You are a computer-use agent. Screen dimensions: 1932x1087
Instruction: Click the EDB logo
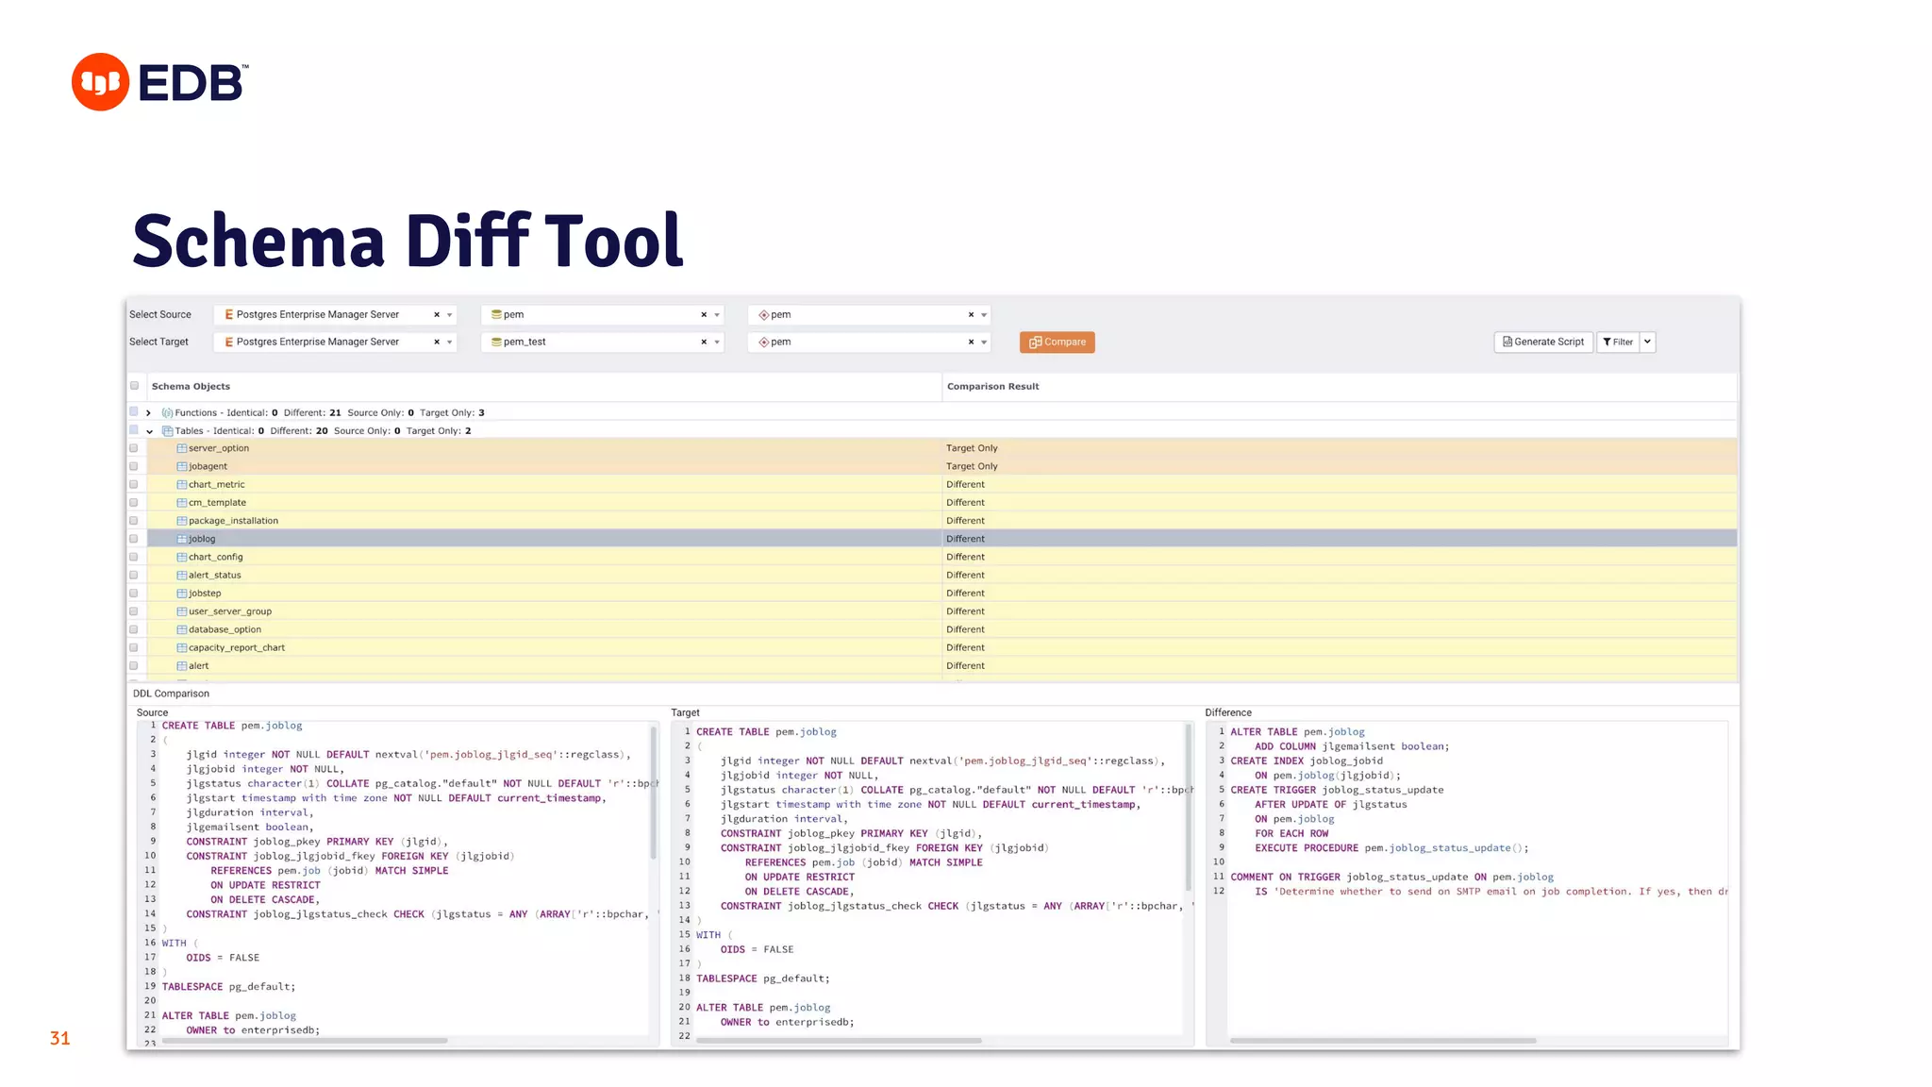160,82
